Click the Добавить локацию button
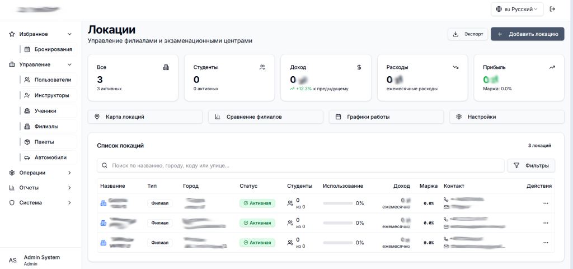 point(527,34)
